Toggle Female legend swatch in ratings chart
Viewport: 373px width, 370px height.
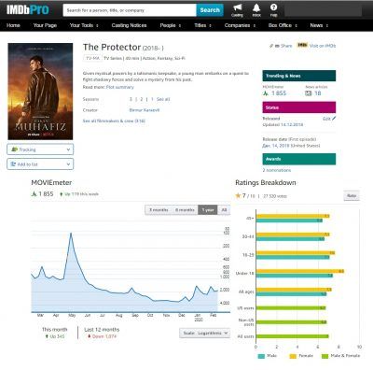[x=293, y=356]
